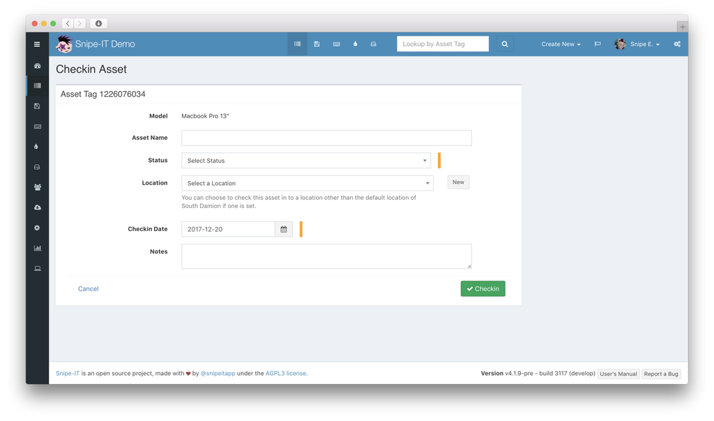Collapse the sidebar using the hamburger icon
The height and width of the screenshot is (421, 714).
point(37,44)
